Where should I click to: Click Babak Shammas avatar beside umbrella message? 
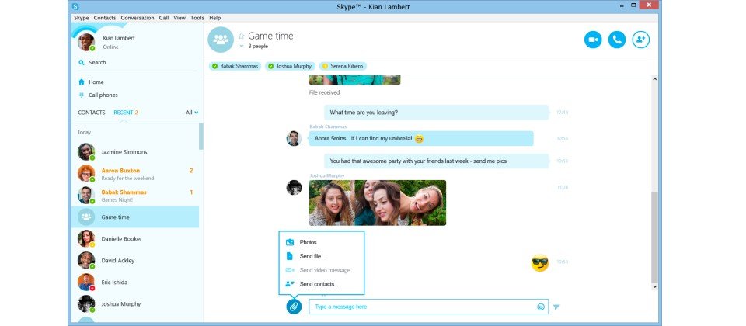pyautogui.click(x=294, y=139)
